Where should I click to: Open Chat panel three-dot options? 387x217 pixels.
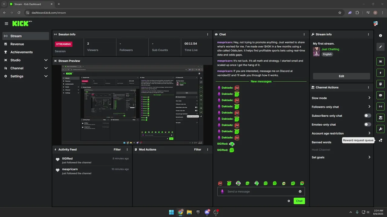pos(304,34)
